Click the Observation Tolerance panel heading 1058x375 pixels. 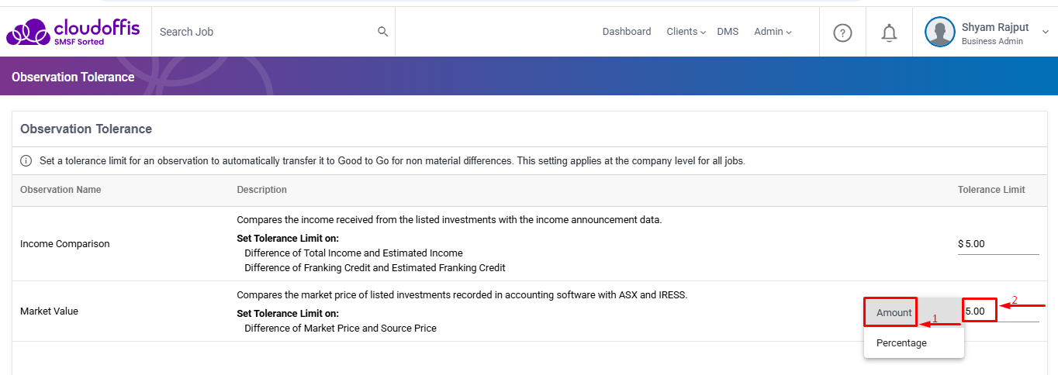coord(86,129)
